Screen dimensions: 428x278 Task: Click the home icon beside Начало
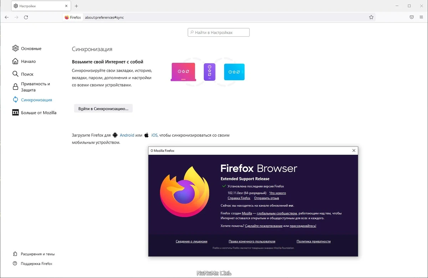click(15, 61)
